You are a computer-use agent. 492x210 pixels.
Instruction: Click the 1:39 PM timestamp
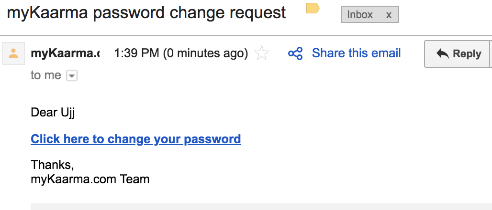click(x=181, y=53)
